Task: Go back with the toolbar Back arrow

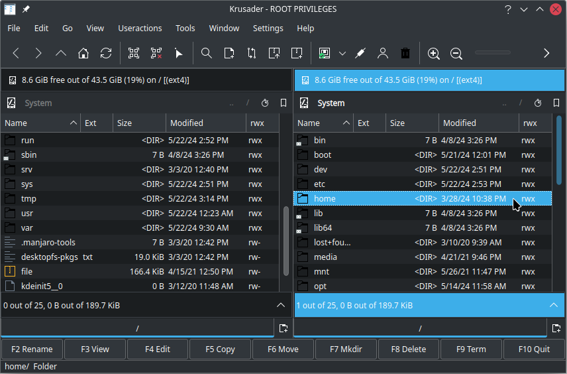Action: click(16, 54)
